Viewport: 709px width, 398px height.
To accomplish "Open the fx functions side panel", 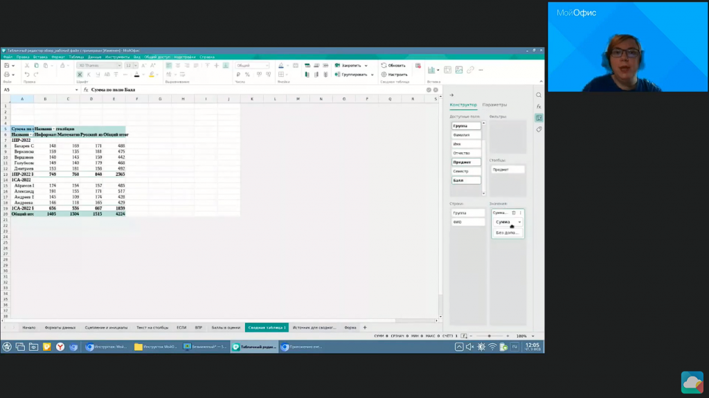I will [x=539, y=107].
